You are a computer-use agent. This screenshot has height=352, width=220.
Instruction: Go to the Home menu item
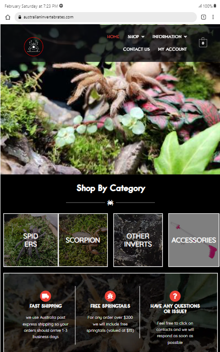(x=113, y=37)
